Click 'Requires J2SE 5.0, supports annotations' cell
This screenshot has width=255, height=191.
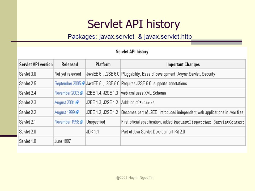coord(183,84)
